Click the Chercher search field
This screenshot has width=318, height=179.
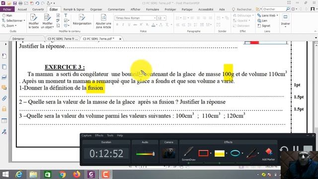(x=274, y=9)
